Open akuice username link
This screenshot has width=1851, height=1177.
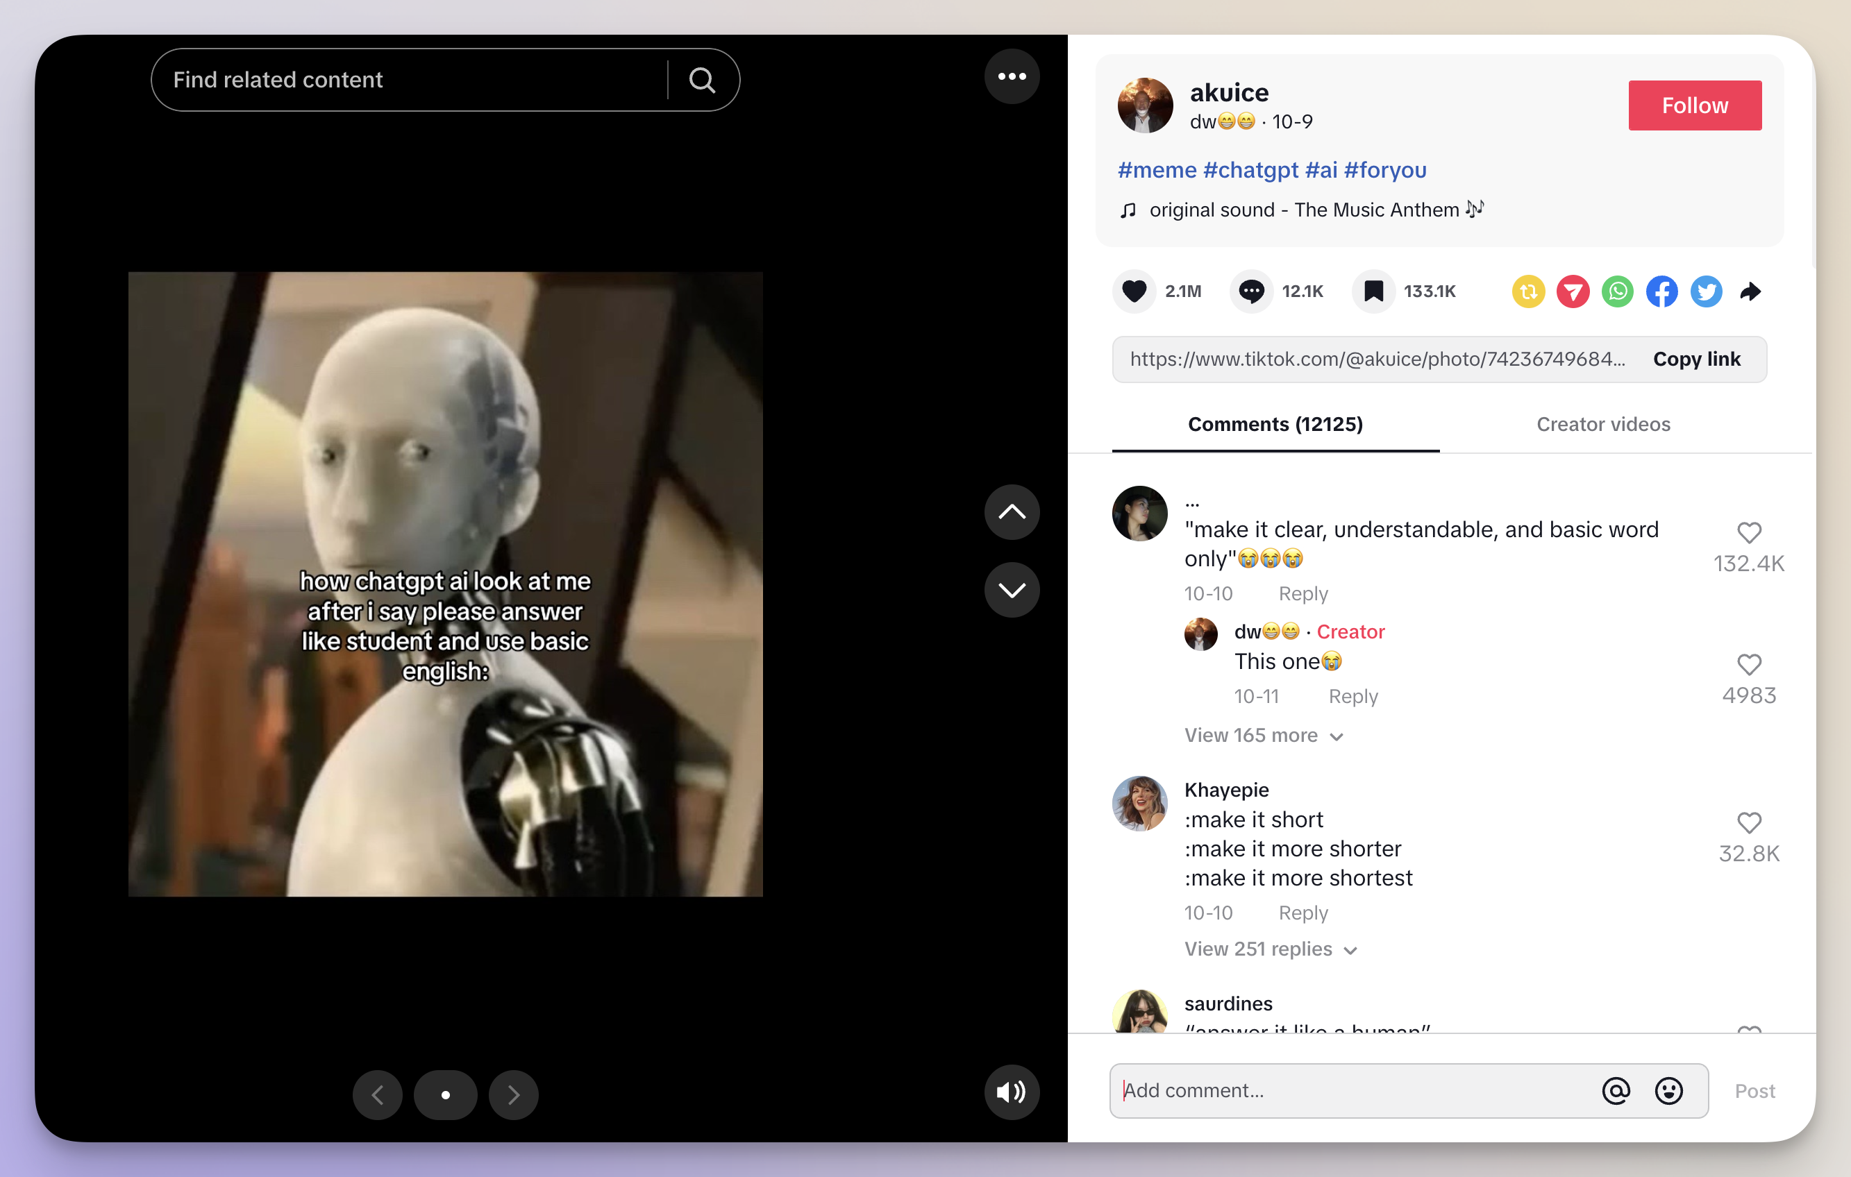point(1228,92)
